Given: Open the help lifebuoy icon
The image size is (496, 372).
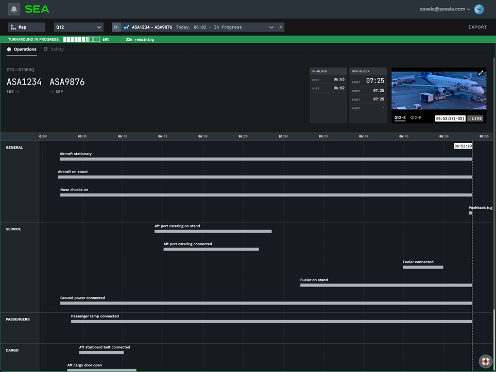Looking at the screenshot, I should (485, 361).
